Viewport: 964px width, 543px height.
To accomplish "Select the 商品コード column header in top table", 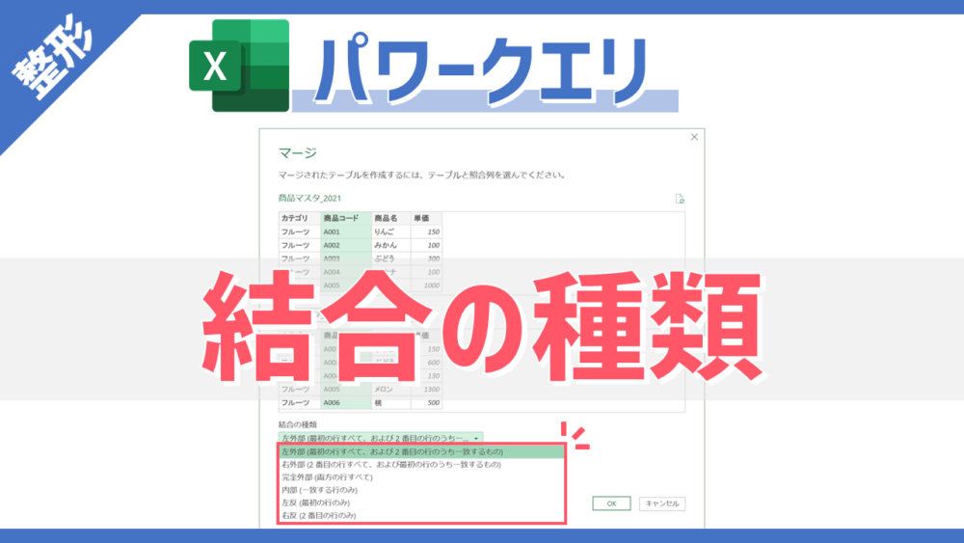I will pyautogui.click(x=346, y=218).
